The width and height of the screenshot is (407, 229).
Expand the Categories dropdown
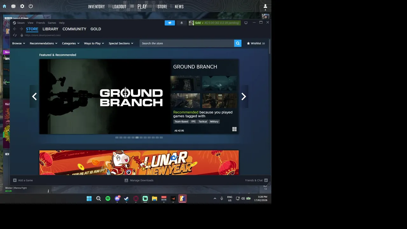(x=71, y=43)
